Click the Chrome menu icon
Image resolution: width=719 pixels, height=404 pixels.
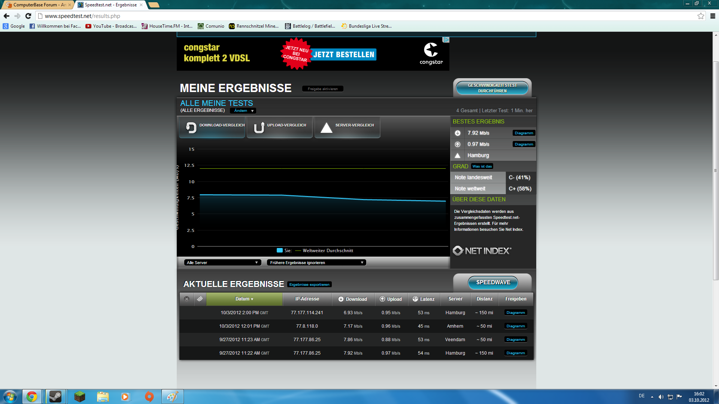(713, 16)
